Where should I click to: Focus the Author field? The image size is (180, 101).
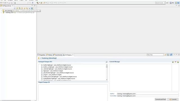pyautogui.click(x=148, y=94)
